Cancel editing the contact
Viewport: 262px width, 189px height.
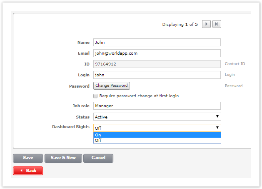[x=98, y=158]
